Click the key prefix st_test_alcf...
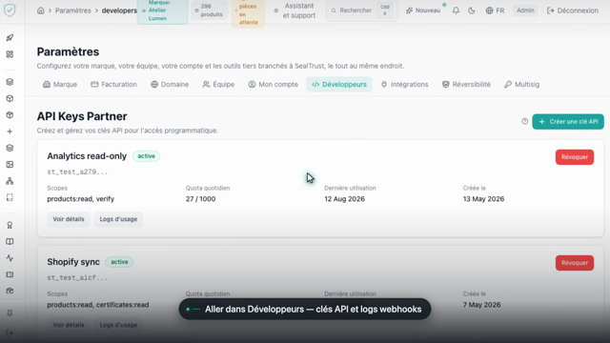 tap(77, 277)
